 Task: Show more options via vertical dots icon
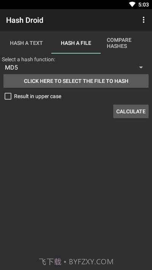point(144,20)
